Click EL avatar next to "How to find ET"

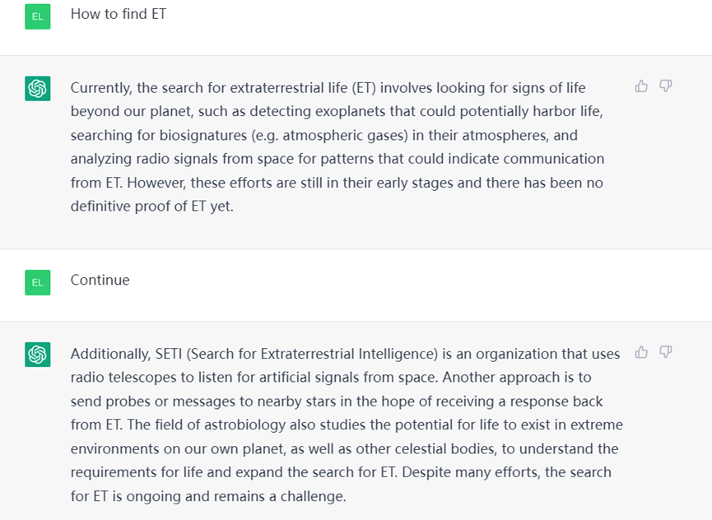(x=38, y=16)
